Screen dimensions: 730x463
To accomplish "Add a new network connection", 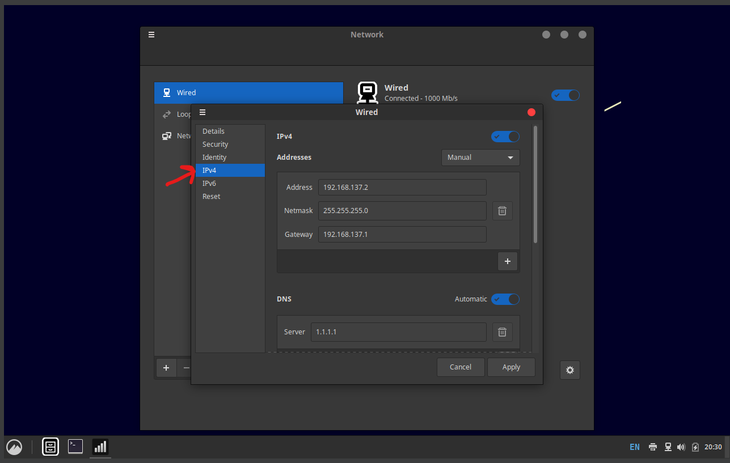I will tap(166, 368).
